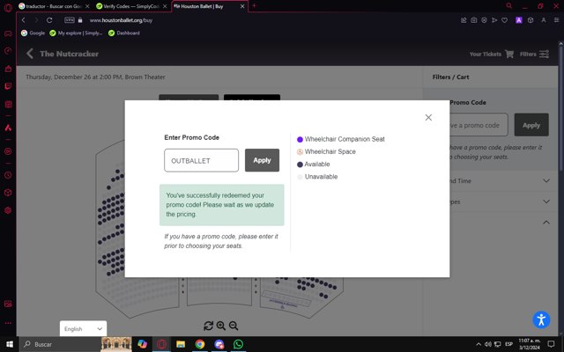Open three-dot sidebar setup menu
This screenshot has width=564, height=352.
coord(8,323)
